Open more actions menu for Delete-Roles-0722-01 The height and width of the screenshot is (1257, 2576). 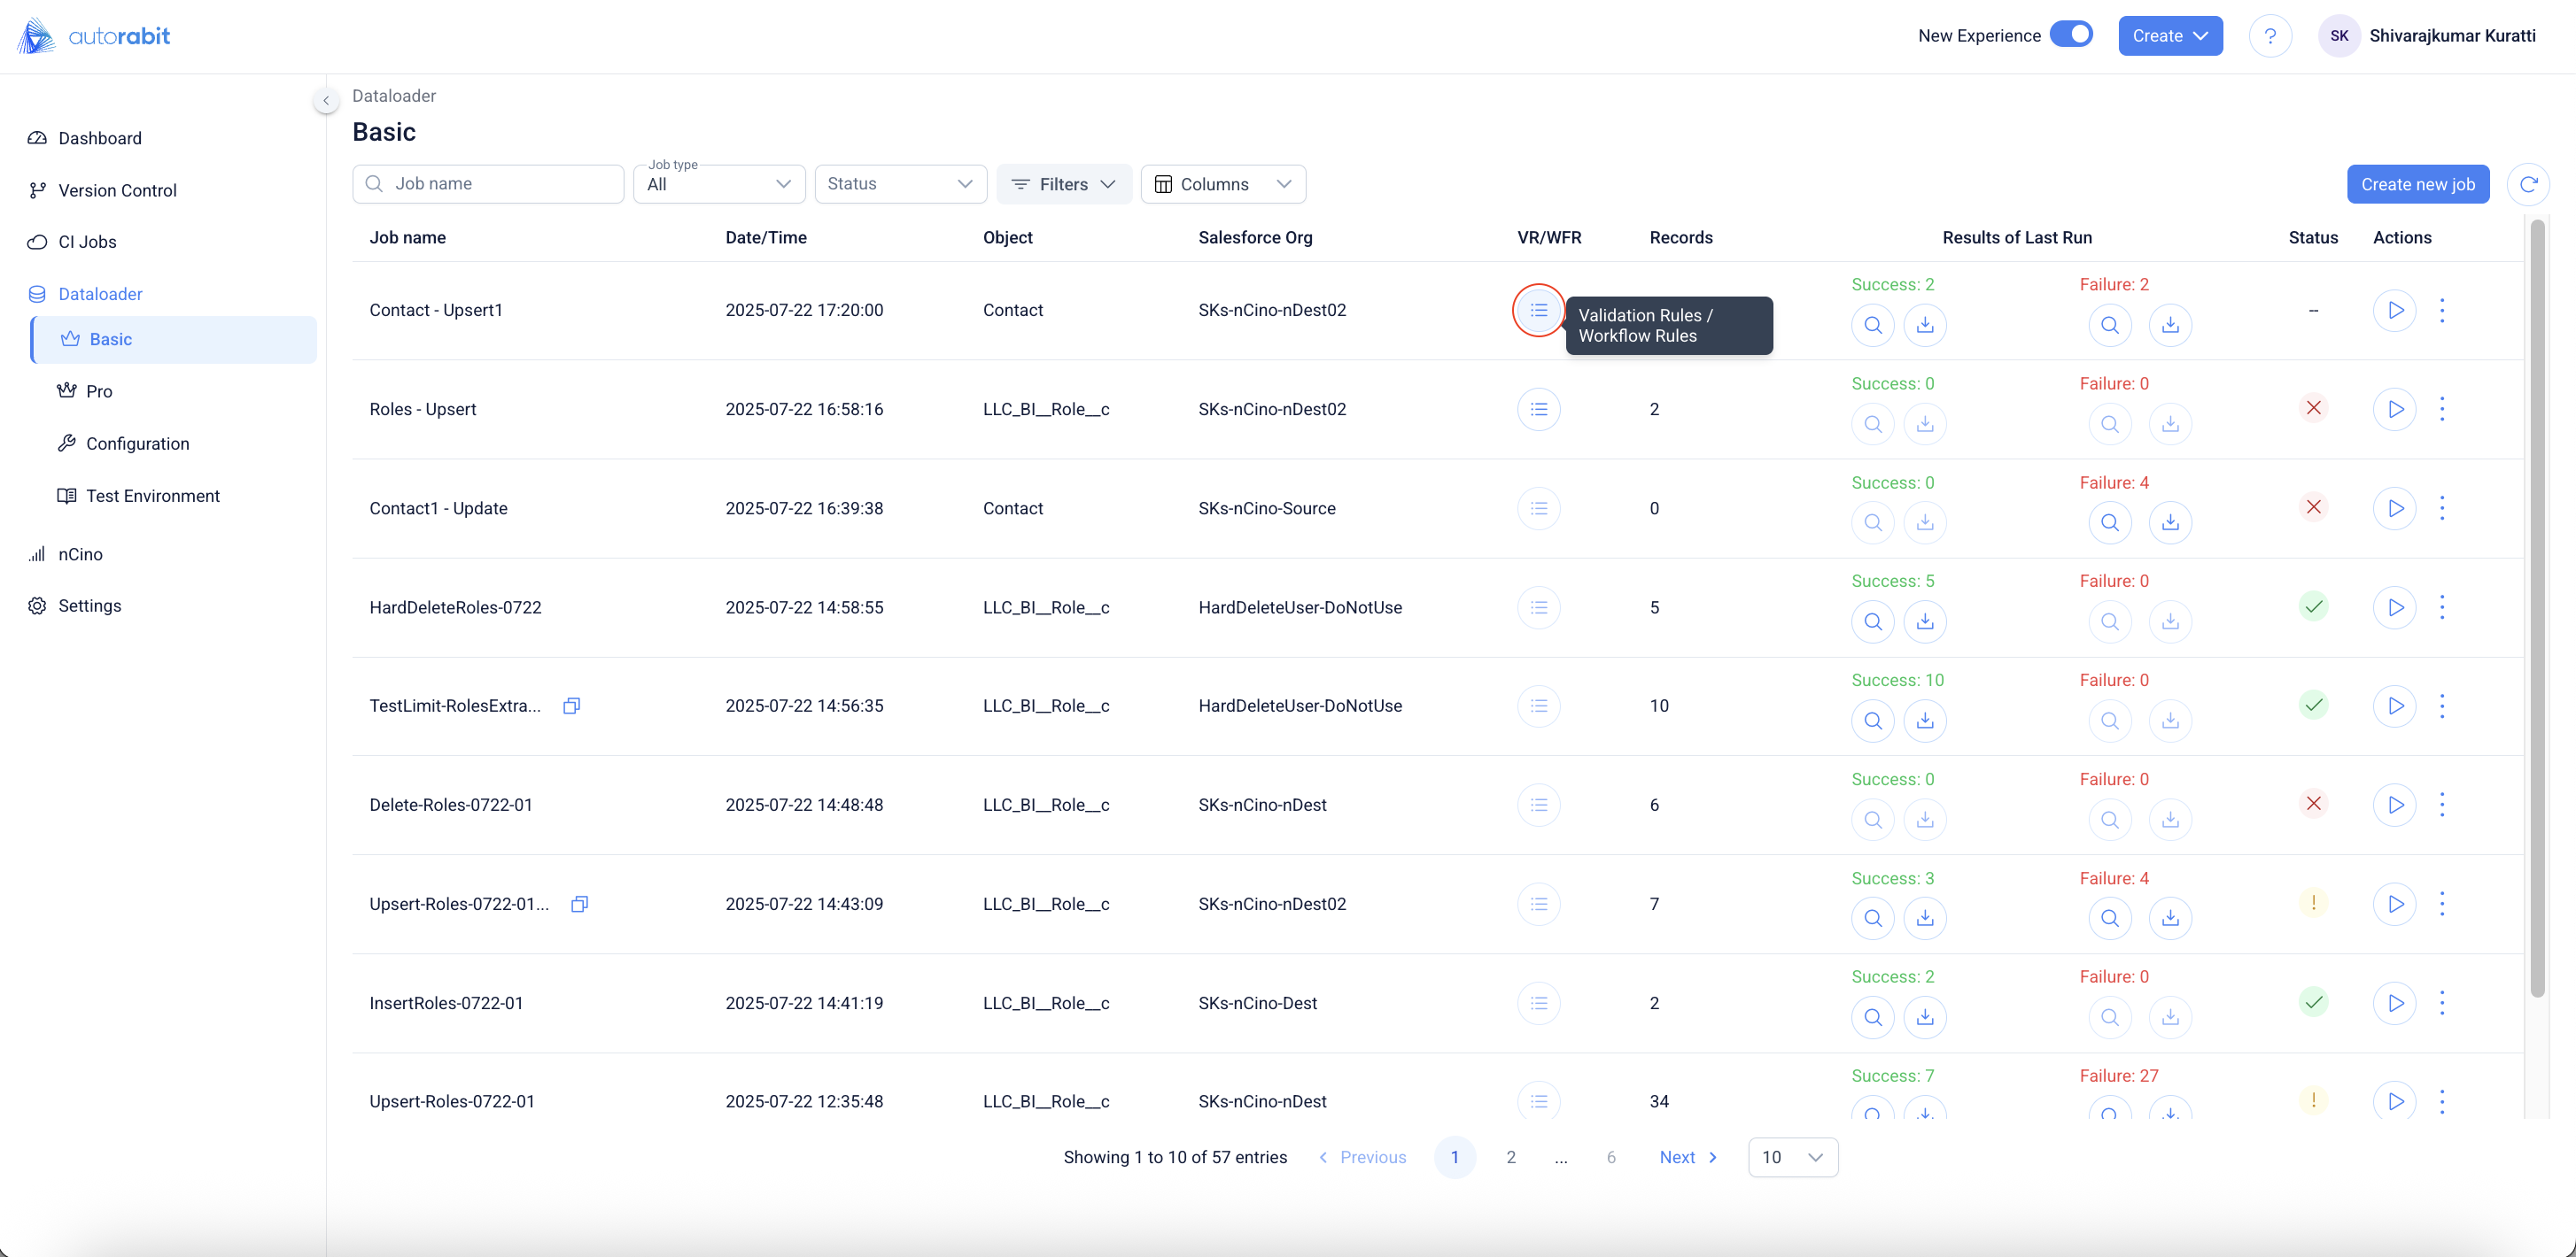[x=2442, y=806]
